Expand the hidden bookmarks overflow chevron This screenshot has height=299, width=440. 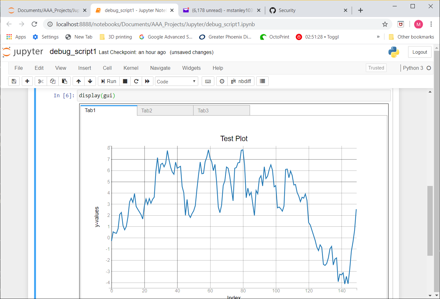point(378,37)
